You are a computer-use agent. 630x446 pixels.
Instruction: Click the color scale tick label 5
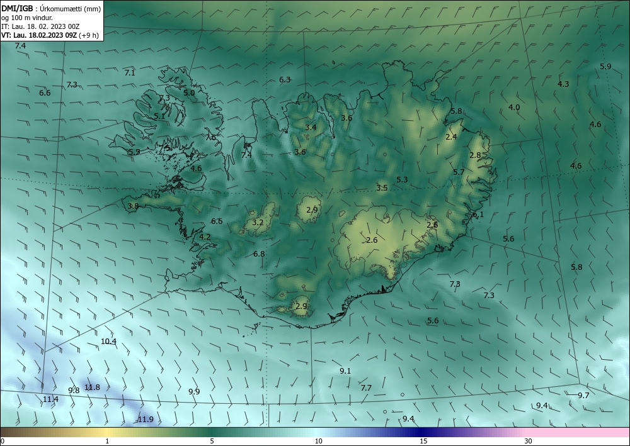point(212,442)
